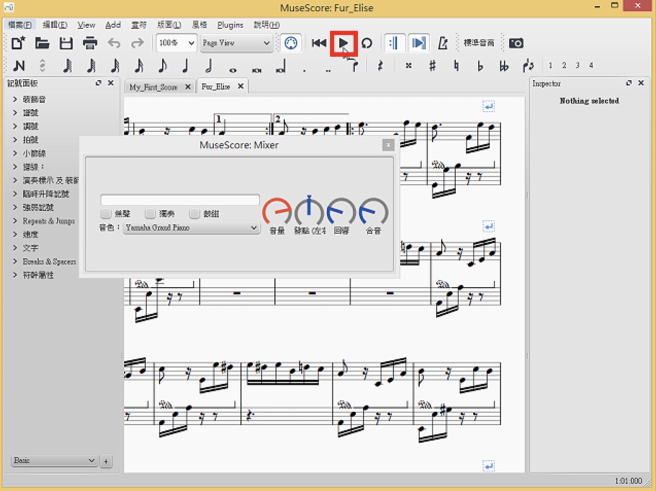
Task: Redo the last undone action
Action: 137,43
